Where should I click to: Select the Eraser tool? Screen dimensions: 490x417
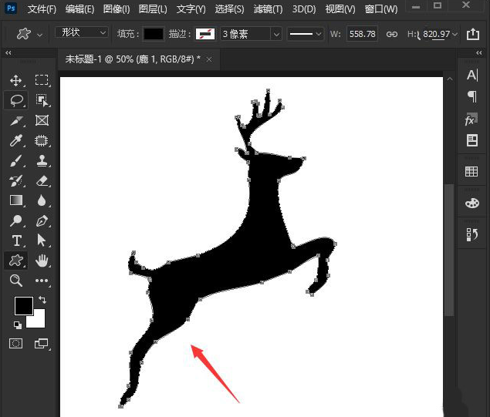(42, 180)
